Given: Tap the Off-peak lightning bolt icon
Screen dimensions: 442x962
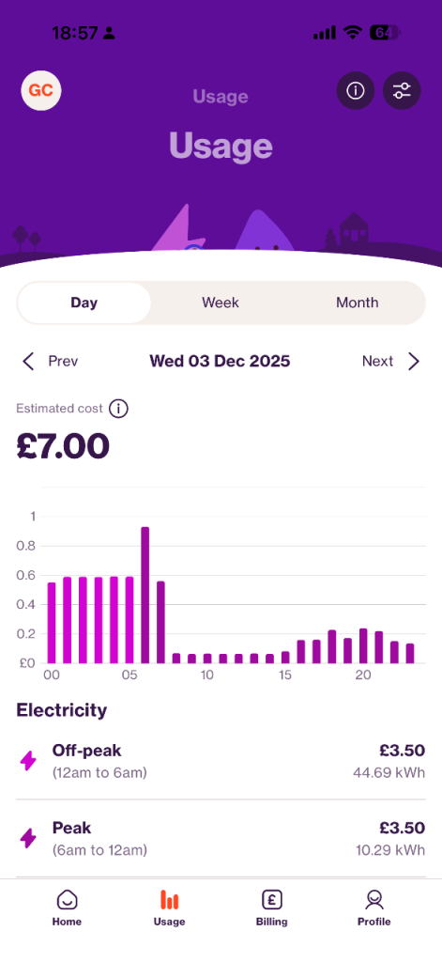Looking at the screenshot, I should (x=28, y=761).
